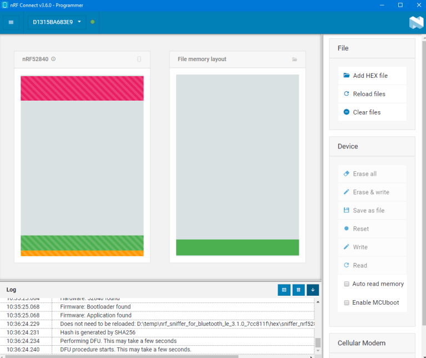This screenshot has height=358, width=426.
Task: Click the Nordic logo in header
Action: (x=416, y=22)
